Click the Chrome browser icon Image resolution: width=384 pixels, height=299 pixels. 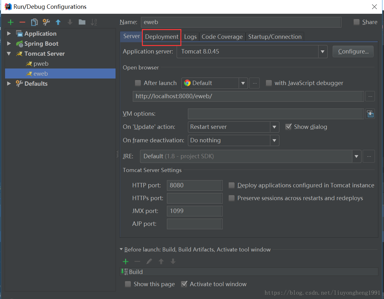click(x=187, y=83)
